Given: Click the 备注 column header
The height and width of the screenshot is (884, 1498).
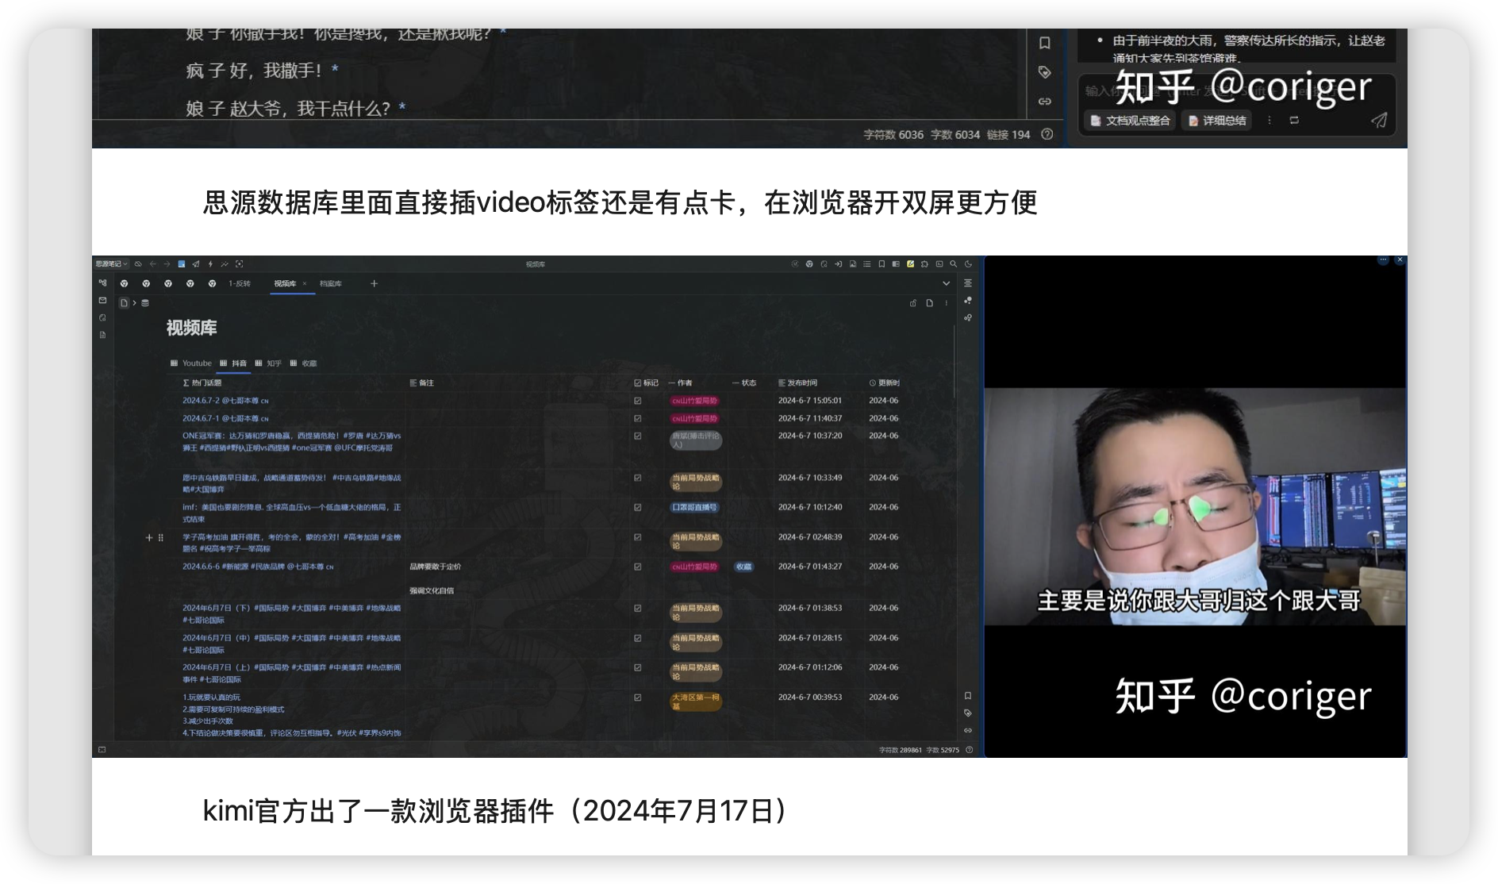Looking at the screenshot, I should (x=421, y=382).
